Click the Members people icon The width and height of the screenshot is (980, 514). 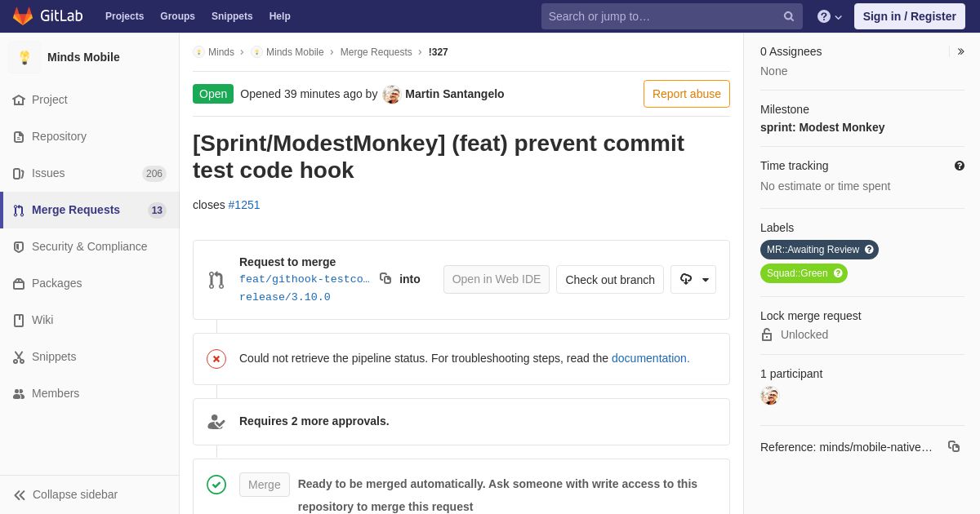click(19, 394)
